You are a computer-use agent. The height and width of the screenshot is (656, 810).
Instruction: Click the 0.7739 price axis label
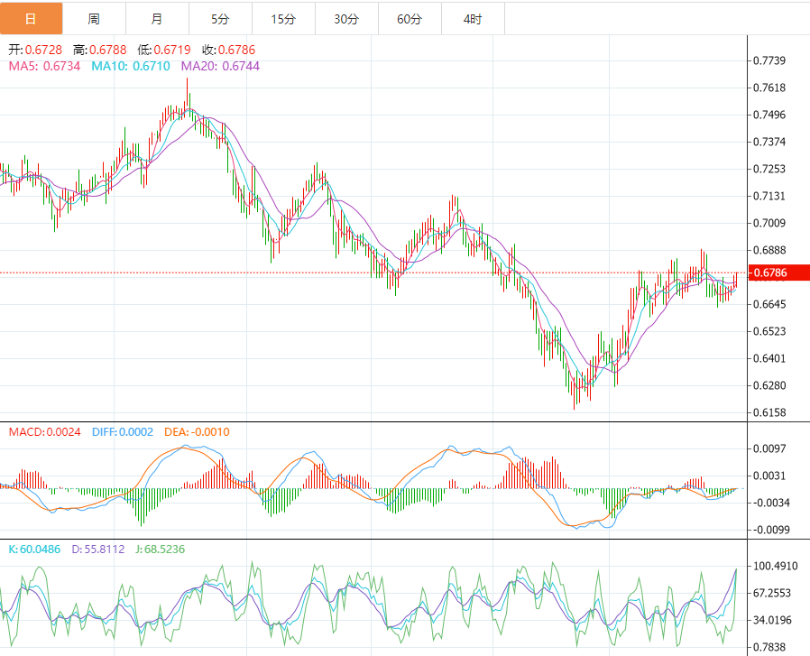(769, 60)
